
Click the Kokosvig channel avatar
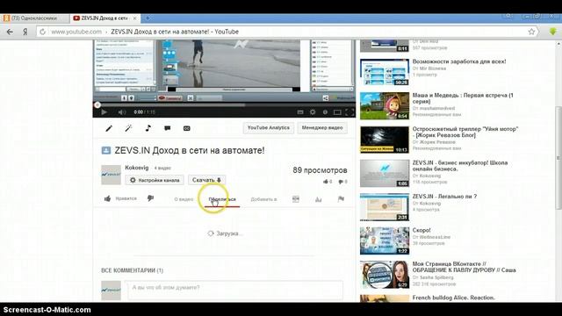click(x=112, y=175)
